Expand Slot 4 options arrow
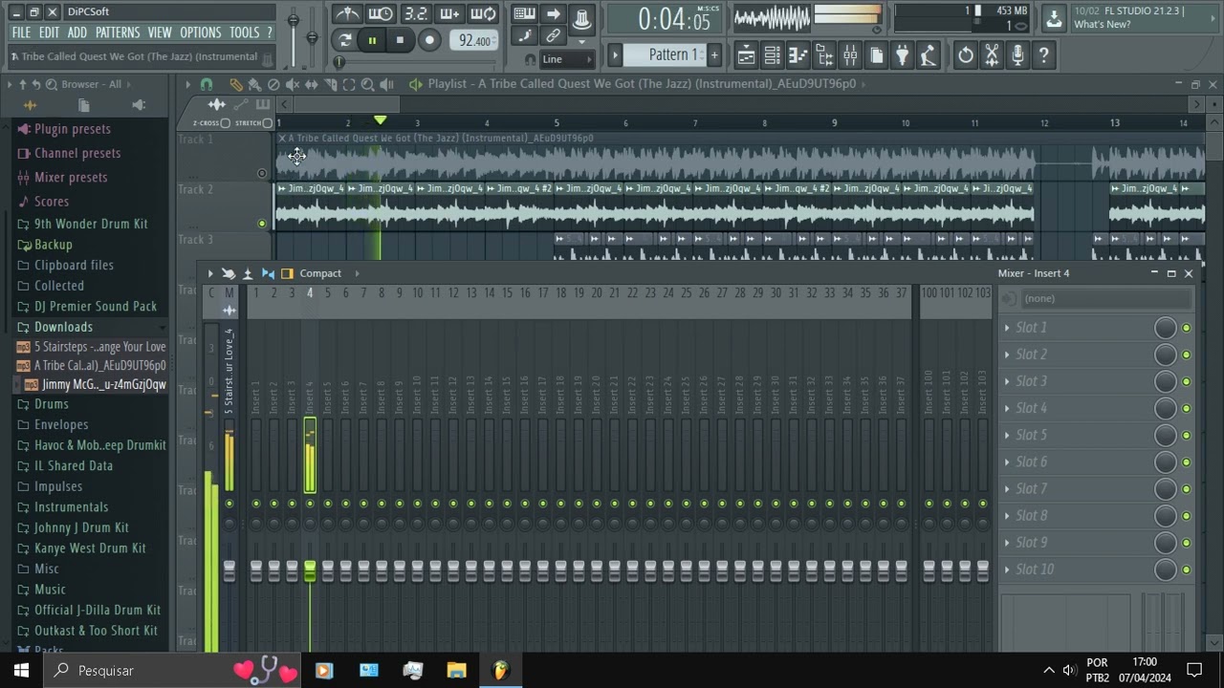Viewport: 1224px width, 688px height. [x=1007, y=408]
